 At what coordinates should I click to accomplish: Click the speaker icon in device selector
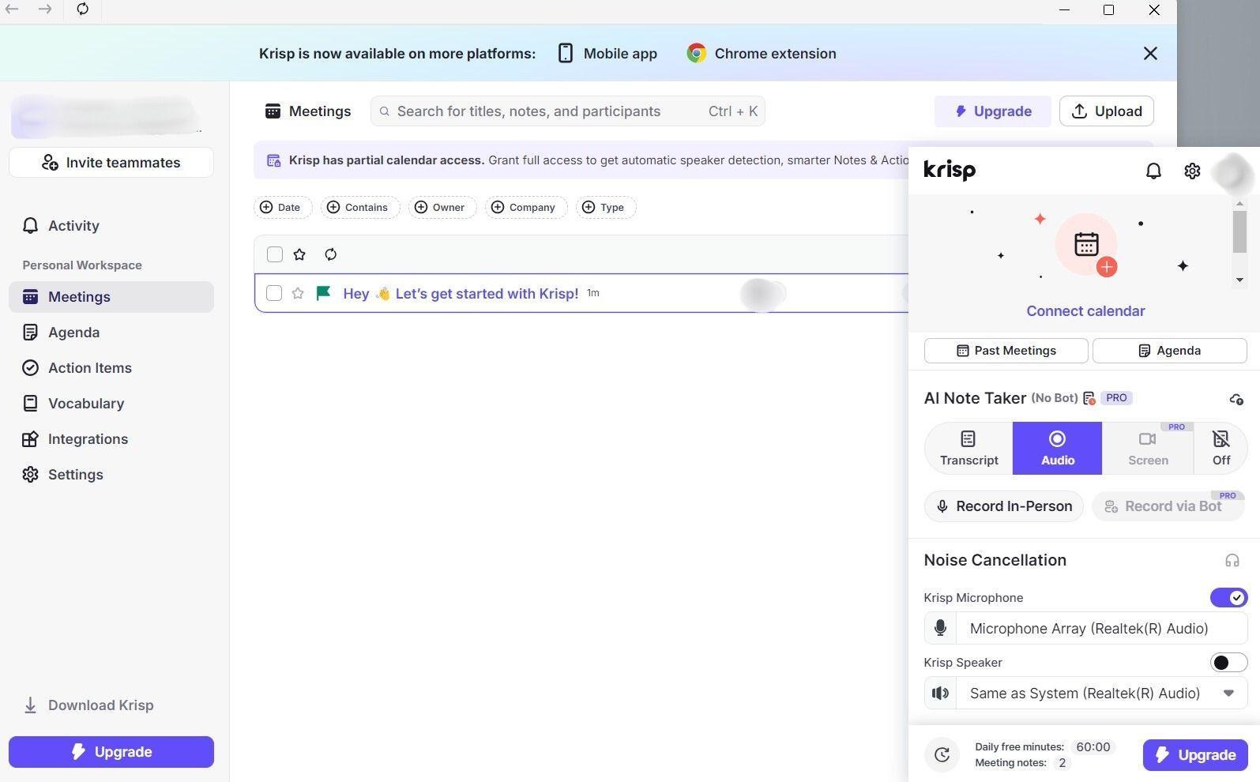940,694
